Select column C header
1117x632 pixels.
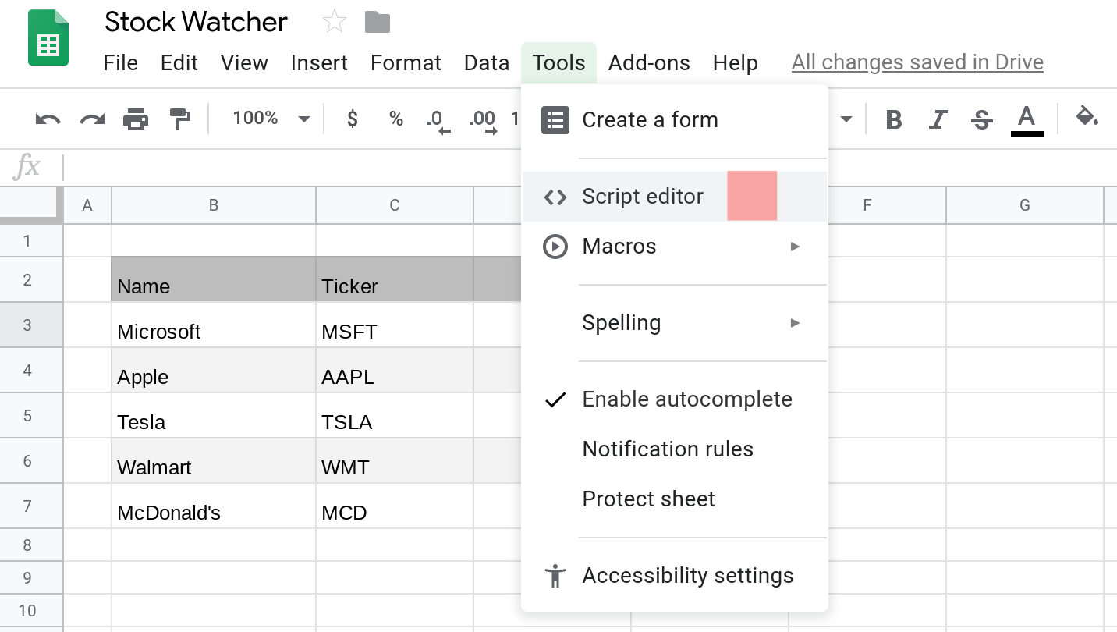(x=395, y=205)
